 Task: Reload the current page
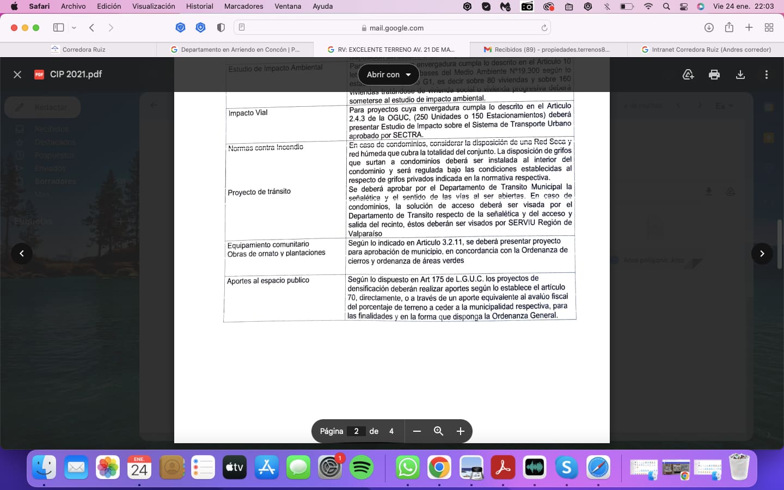click(544, 28)
